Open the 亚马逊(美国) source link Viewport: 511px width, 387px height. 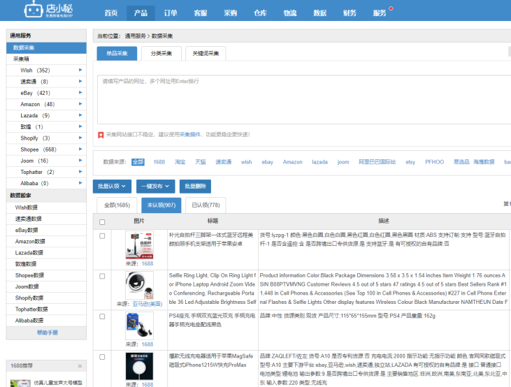click(x=147, y=304)
